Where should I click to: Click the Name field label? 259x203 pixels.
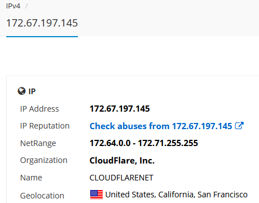(x=31, y=178)
